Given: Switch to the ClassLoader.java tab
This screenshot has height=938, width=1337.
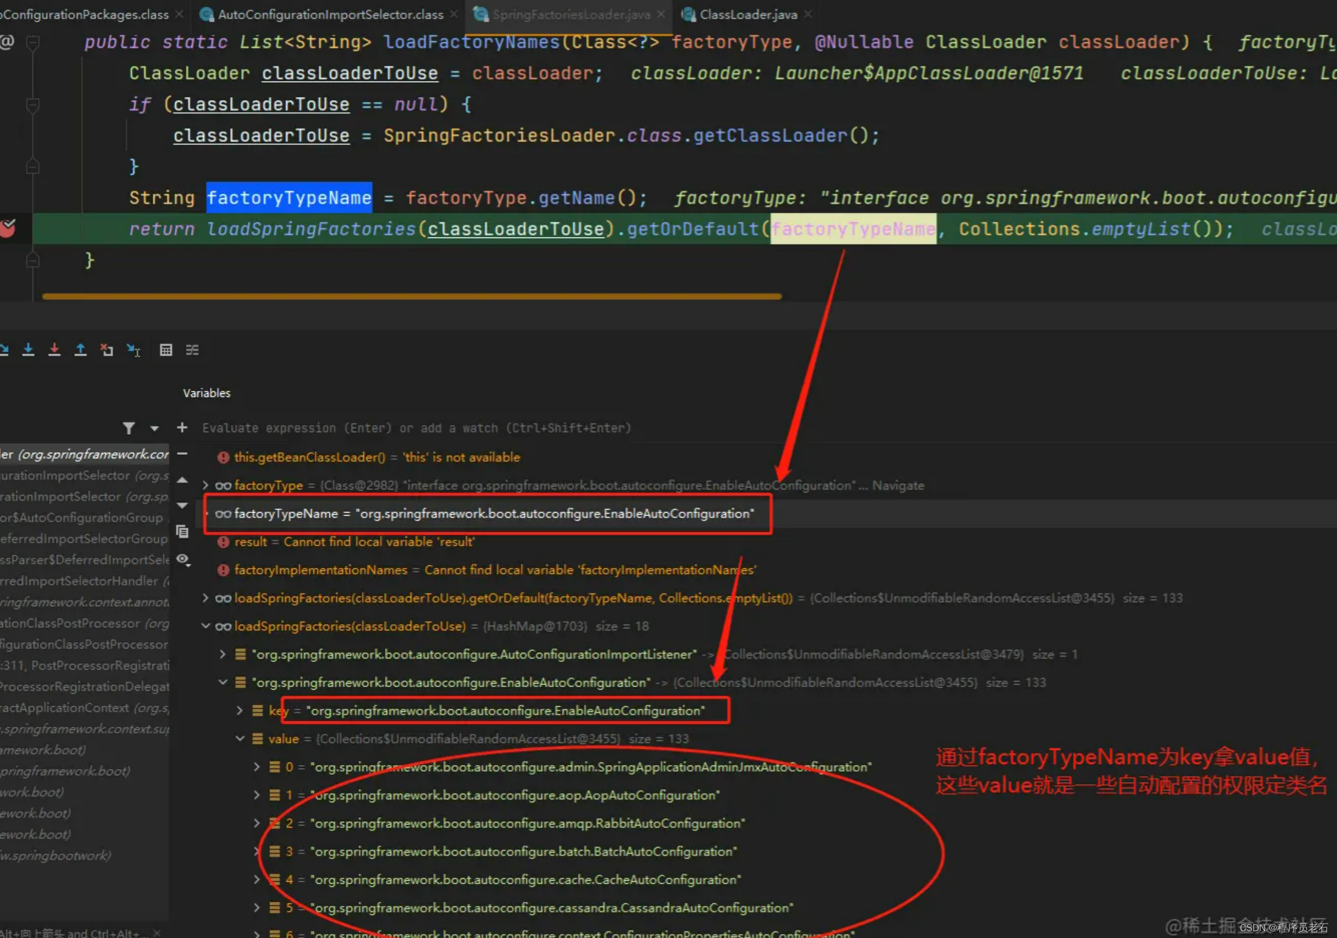Looking at the screenshot, I should tap(748, 14).
